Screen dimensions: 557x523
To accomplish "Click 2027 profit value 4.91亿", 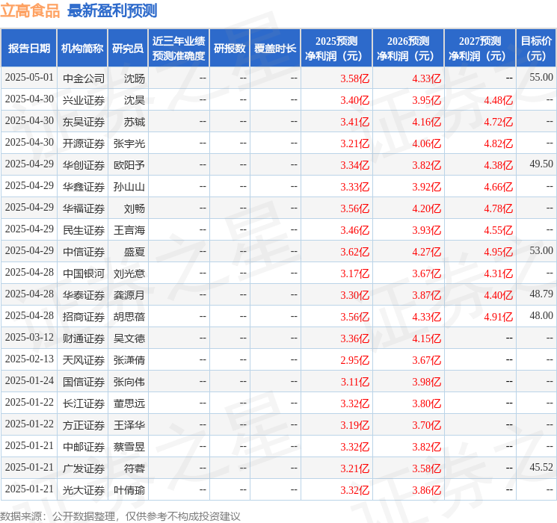I will tap(499, 317).
